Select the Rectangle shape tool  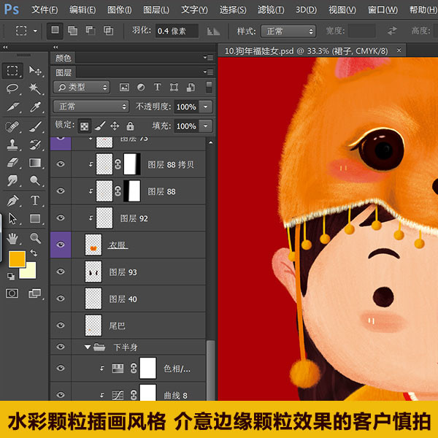click(x=35, y=218)
